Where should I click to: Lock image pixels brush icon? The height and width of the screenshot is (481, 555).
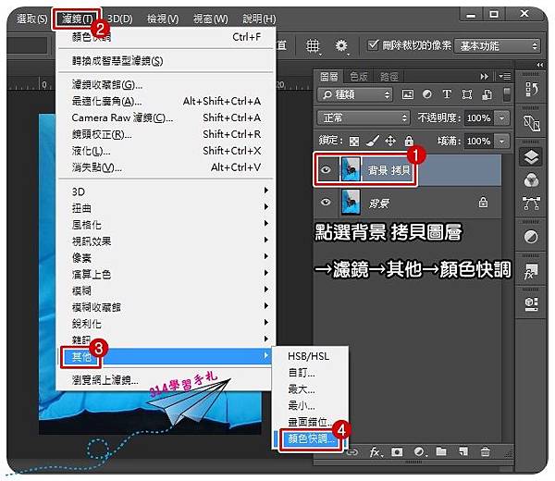coord(373,142)
